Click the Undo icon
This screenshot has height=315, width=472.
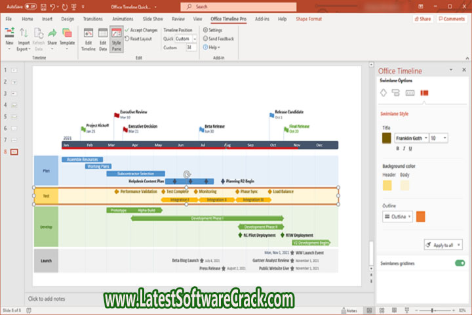pos(52,7)
